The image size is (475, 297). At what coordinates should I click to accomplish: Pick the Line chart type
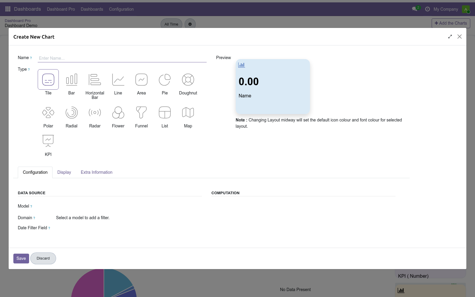[x=118, y=80]
